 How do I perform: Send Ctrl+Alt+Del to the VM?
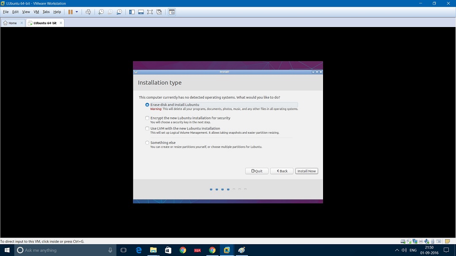(88, 12)
